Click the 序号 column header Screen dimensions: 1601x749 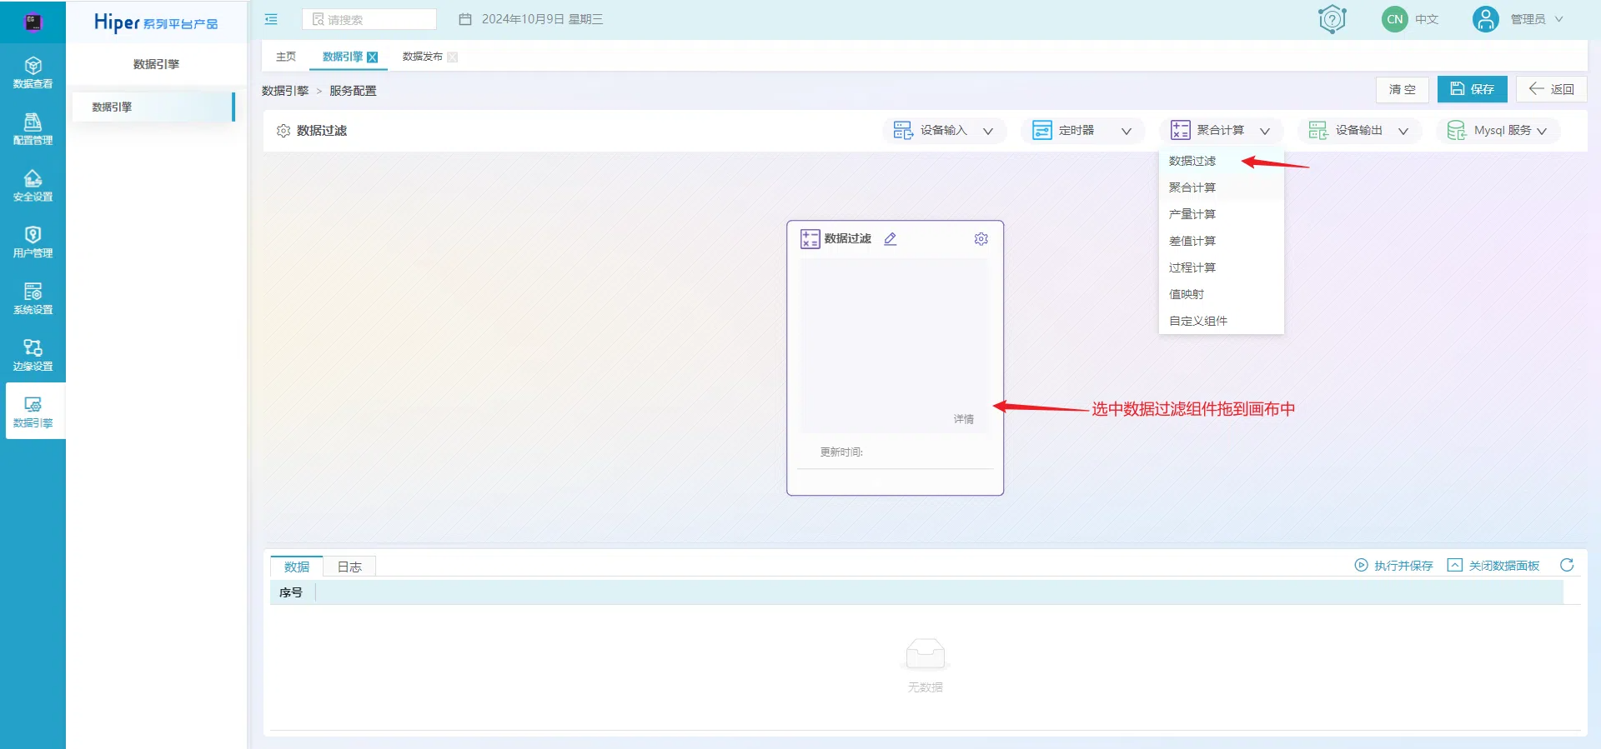(291, 592)
